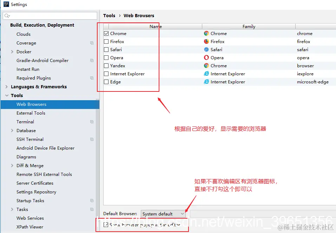The width and height of the screenshot is (336, 233).
Task: Click the project-level icon beside Startup Tasks
Action: pyautogui.click(x=92, y=201)
